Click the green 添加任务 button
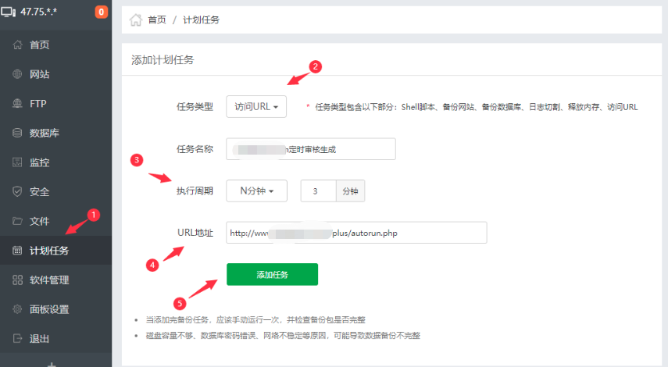The width and height of the screenshot is (668, 367). 272,274
